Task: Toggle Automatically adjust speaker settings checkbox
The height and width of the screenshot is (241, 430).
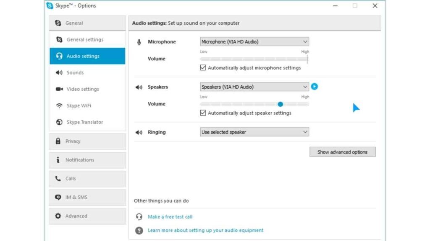Action: [203, 113]
